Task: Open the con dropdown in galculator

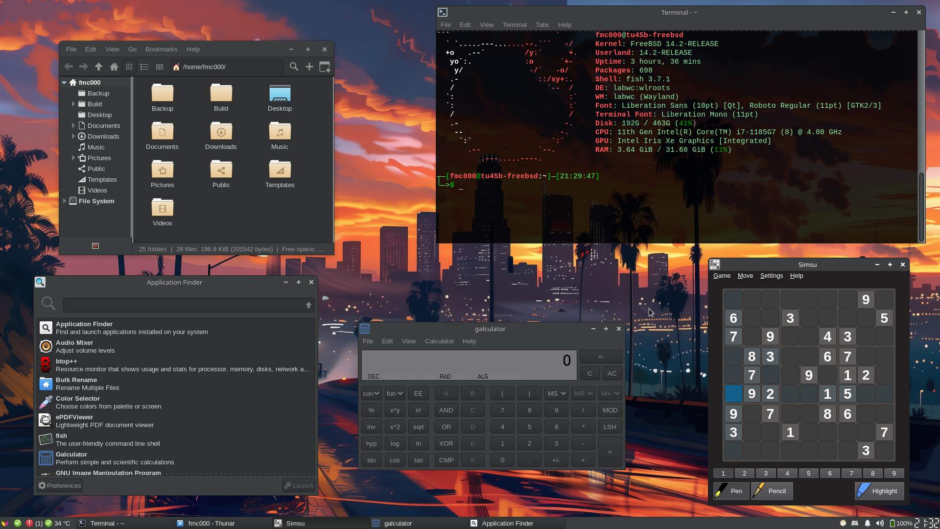Action: (371, 393)
